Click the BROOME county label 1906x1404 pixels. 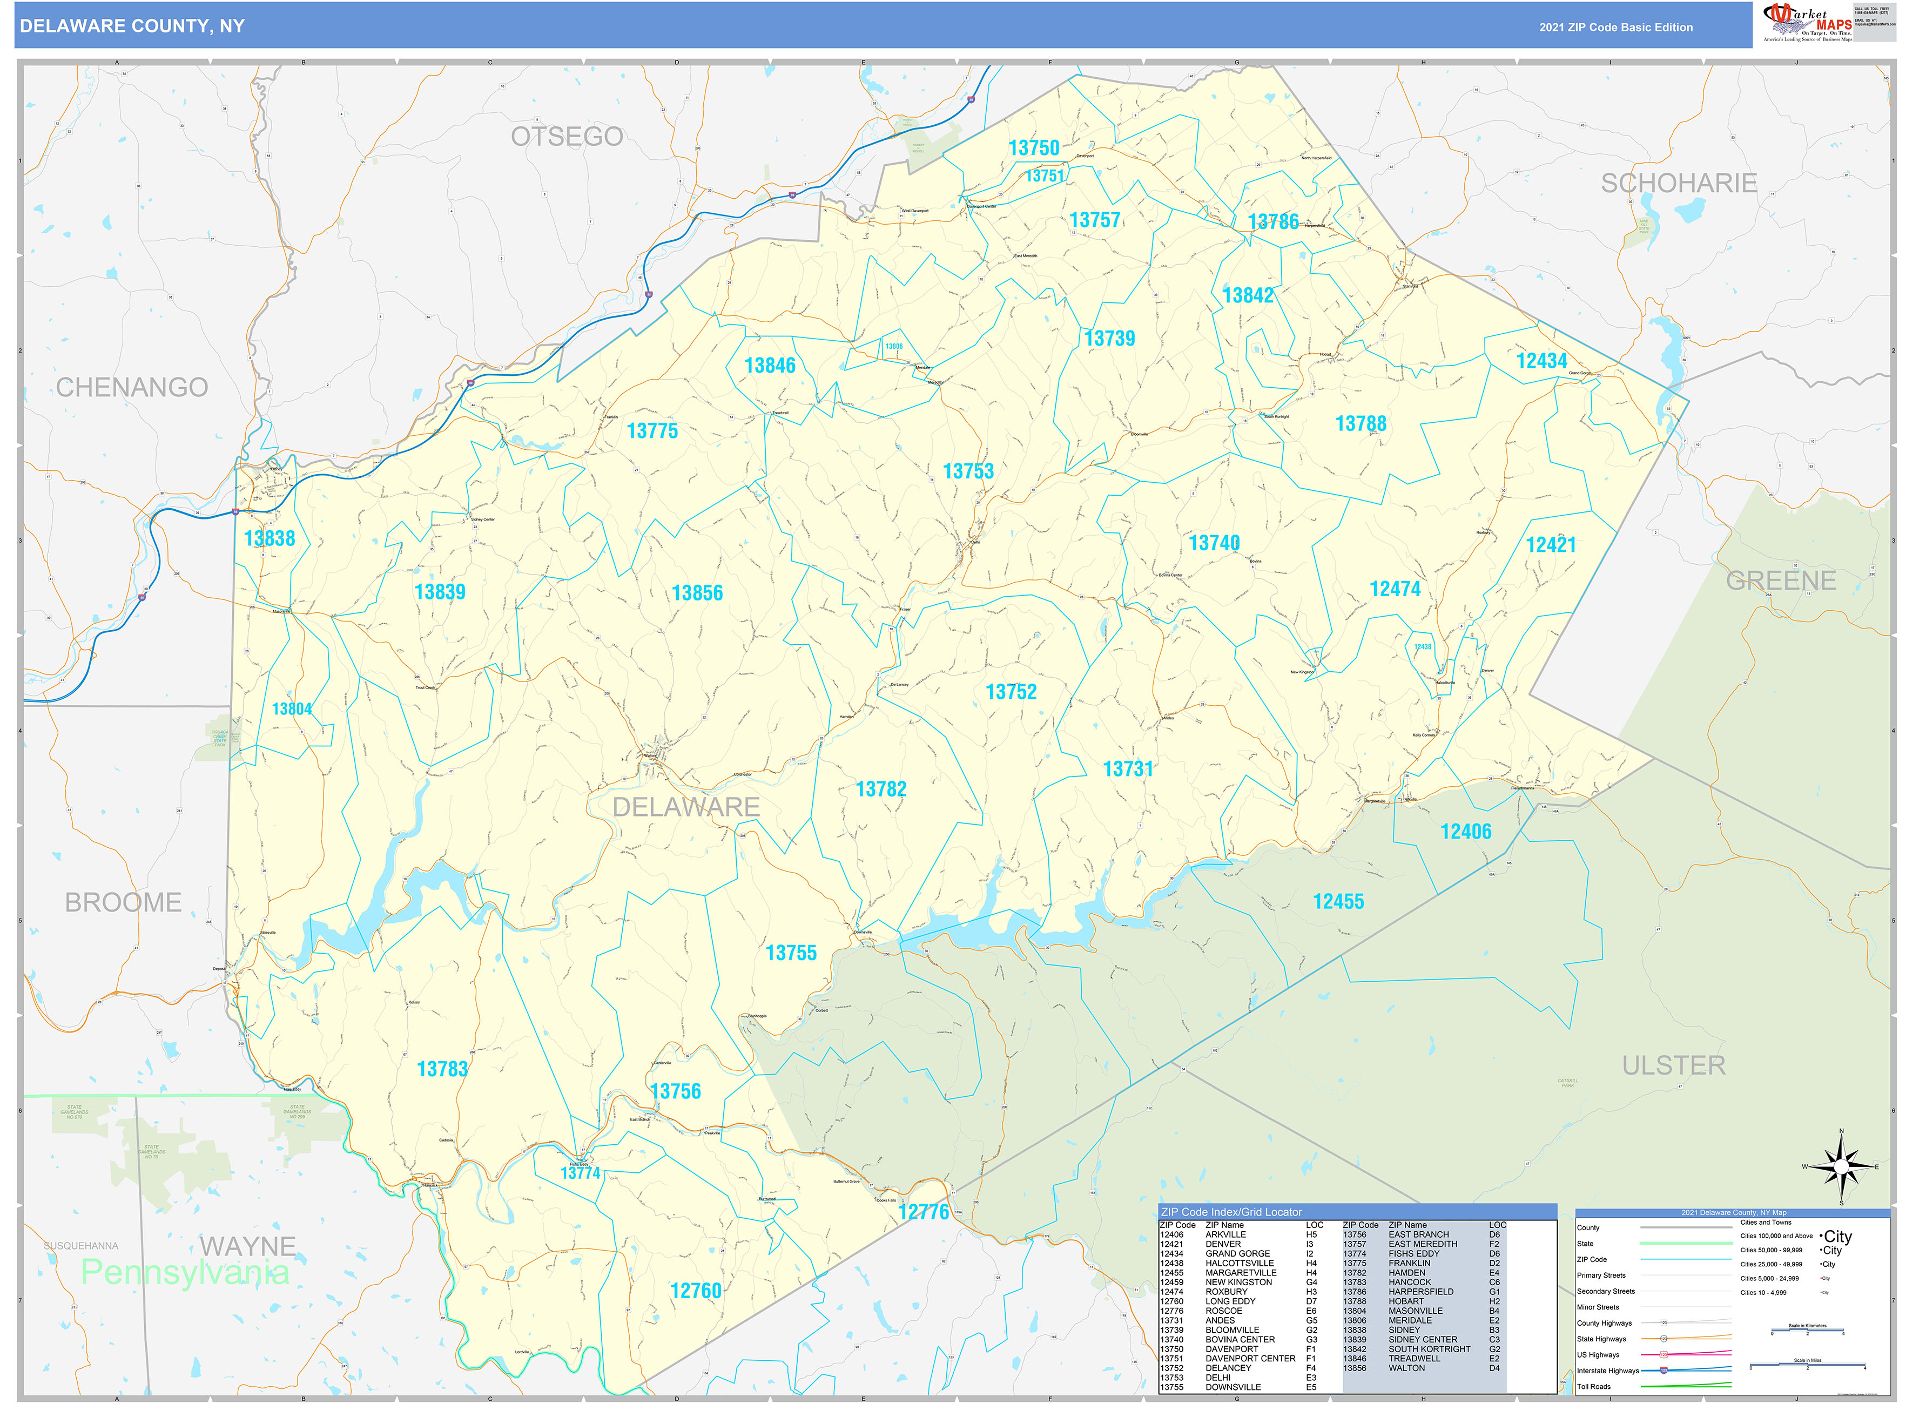click(x=123, y=902)
